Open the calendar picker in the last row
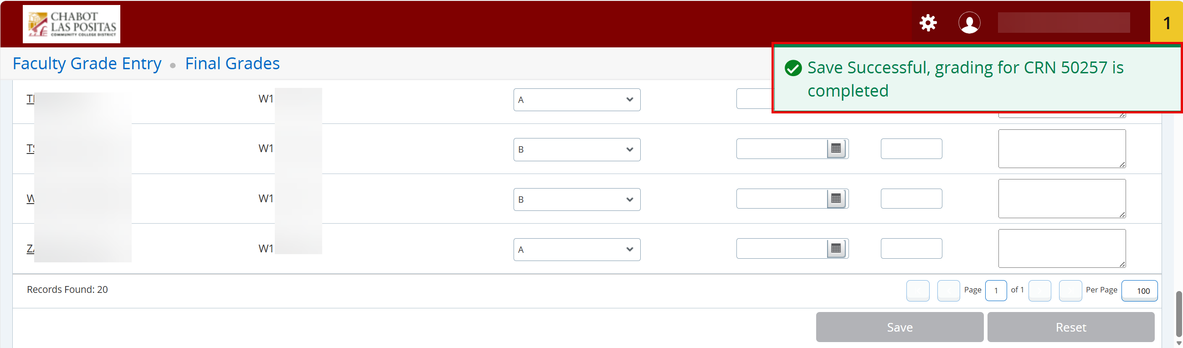 click(x=837, y=249)
